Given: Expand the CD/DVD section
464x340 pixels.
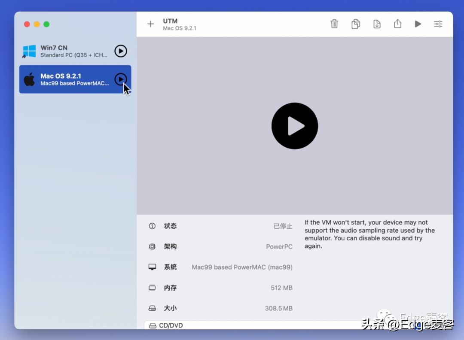Looking at the screenshot, I should [x=172, y=325].
